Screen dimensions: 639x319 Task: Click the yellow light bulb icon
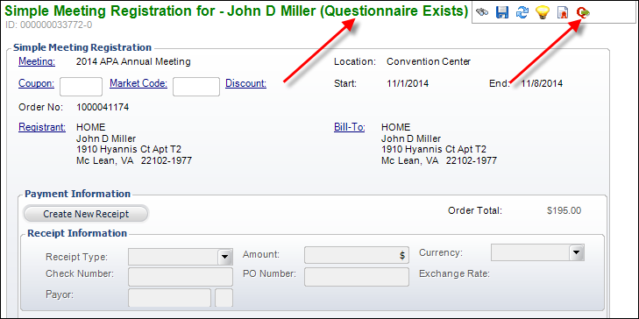point(543,13)
